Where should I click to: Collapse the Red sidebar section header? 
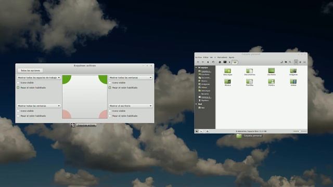coord(196,104)
